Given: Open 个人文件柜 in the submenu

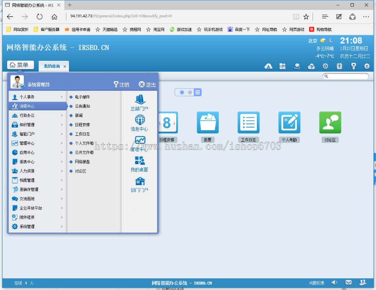Looking at the screenshot, I should 84,143.
